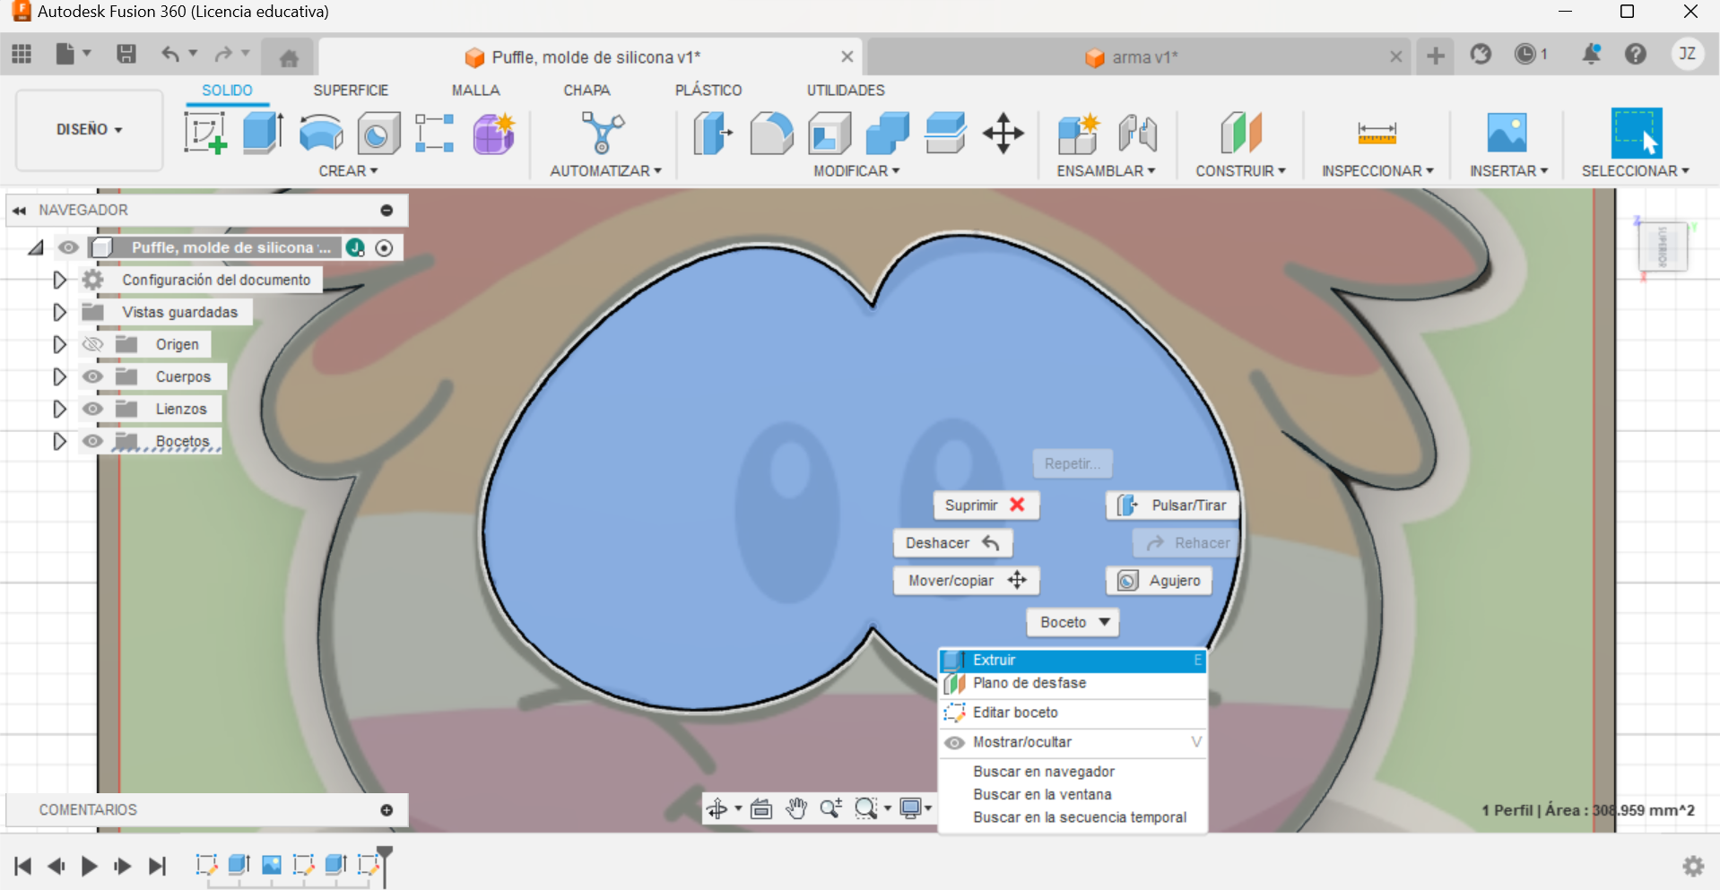Click the Deshacer marking menu button
Viewport: 1720px width, 890px height.
tap(952, 543)
